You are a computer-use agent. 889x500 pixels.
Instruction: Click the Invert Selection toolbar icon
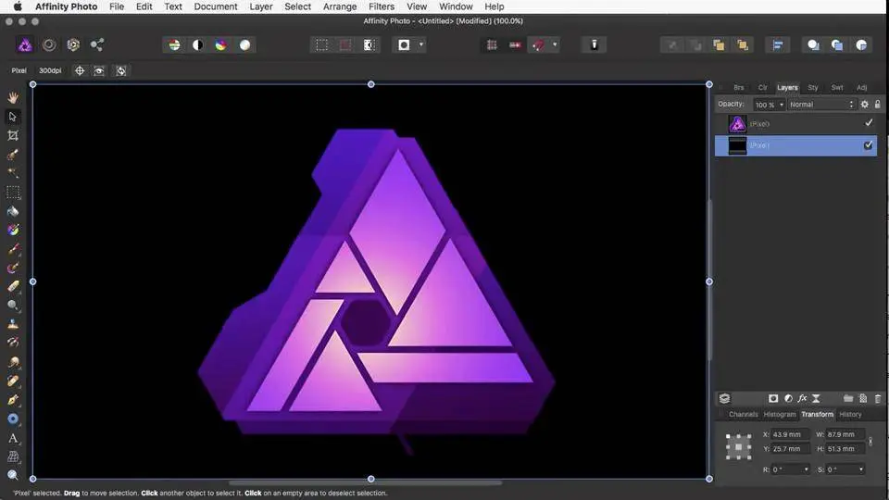(369, 44)
